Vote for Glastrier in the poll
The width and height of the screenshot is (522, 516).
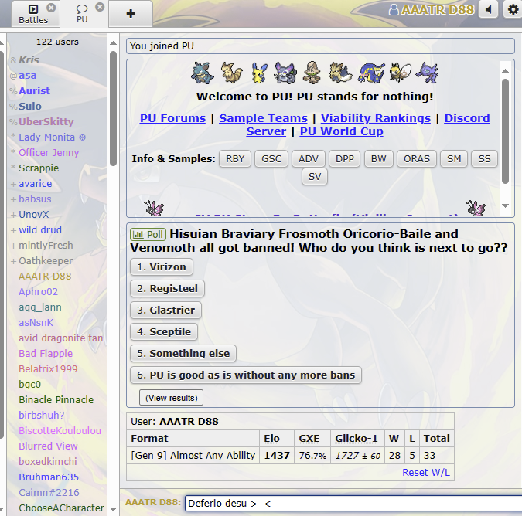(x=165, y=311)
